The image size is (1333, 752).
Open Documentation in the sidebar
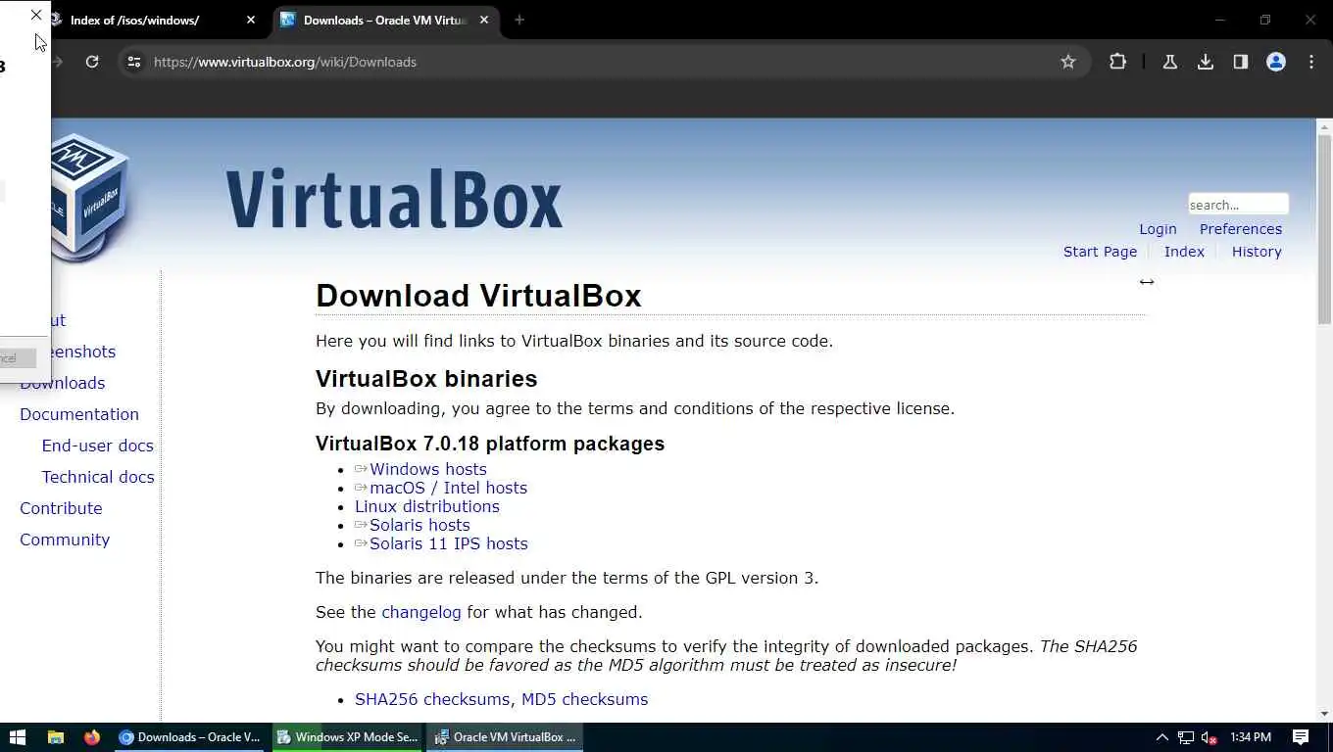[79, 414]
